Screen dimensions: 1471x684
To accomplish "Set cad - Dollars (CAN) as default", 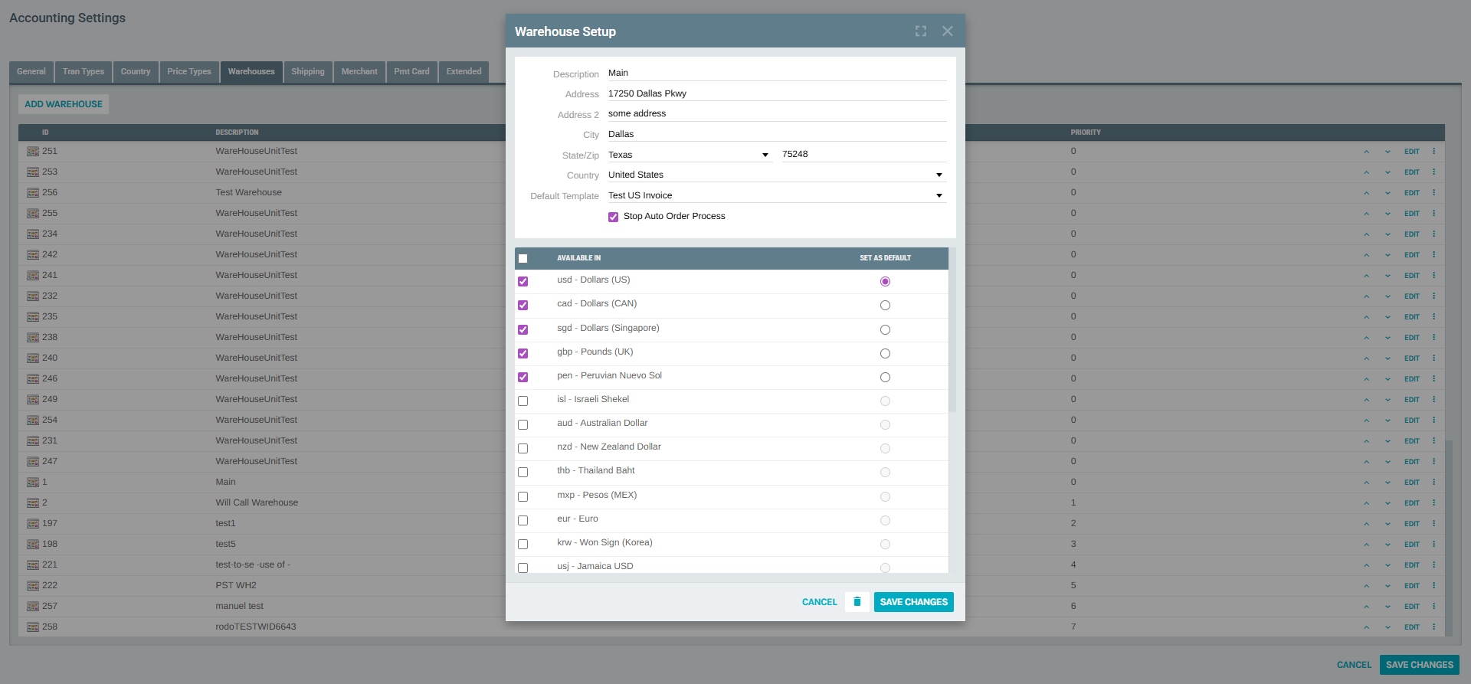I will point(885,306).
